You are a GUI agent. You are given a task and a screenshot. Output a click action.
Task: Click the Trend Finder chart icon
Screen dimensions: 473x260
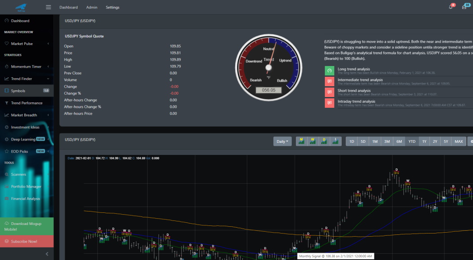(7, 79)
